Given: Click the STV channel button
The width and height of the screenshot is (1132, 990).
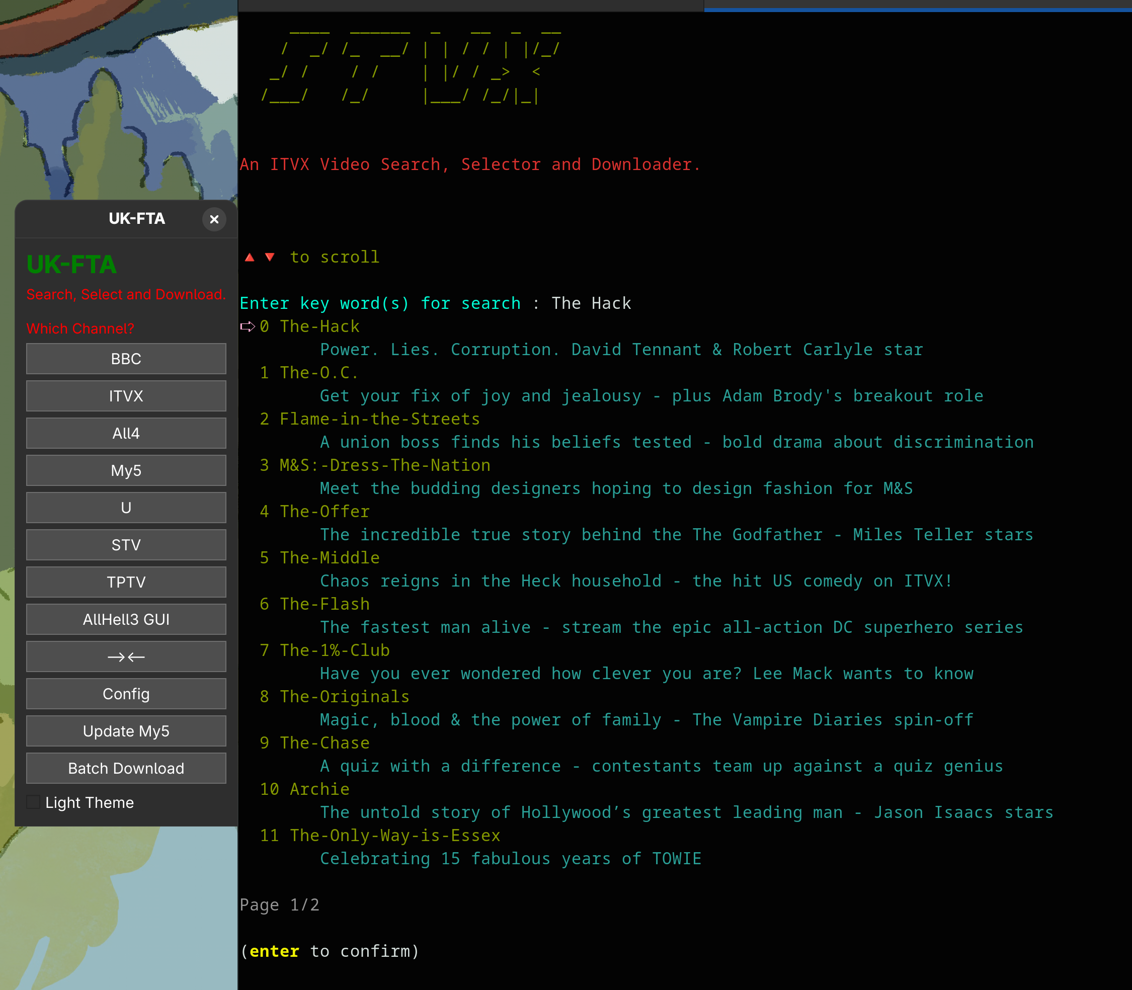Looking at the screenshot, I should 126,545.
